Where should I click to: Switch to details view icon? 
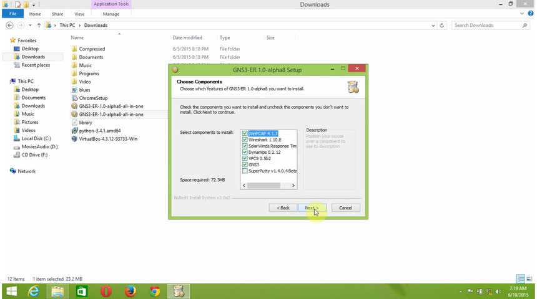pos(520,279)
